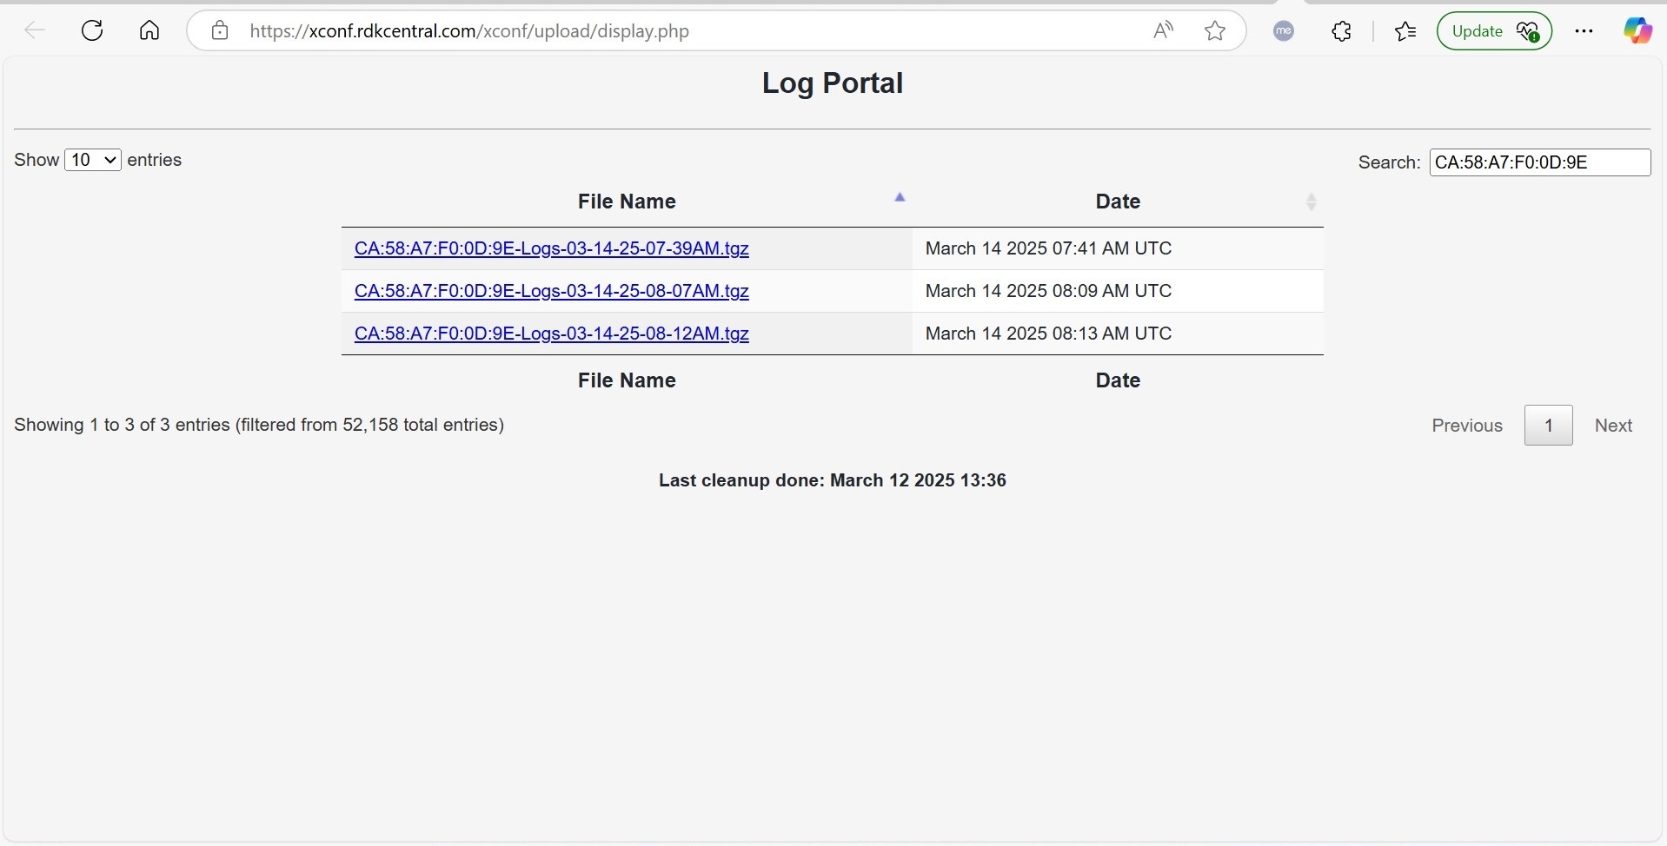
Task: Open the Favorites list icon
Action: coord(1405,31)
